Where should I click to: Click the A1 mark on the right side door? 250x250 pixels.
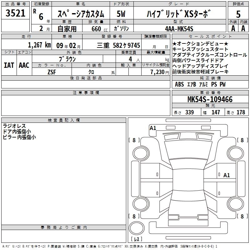tap(227, 175)
